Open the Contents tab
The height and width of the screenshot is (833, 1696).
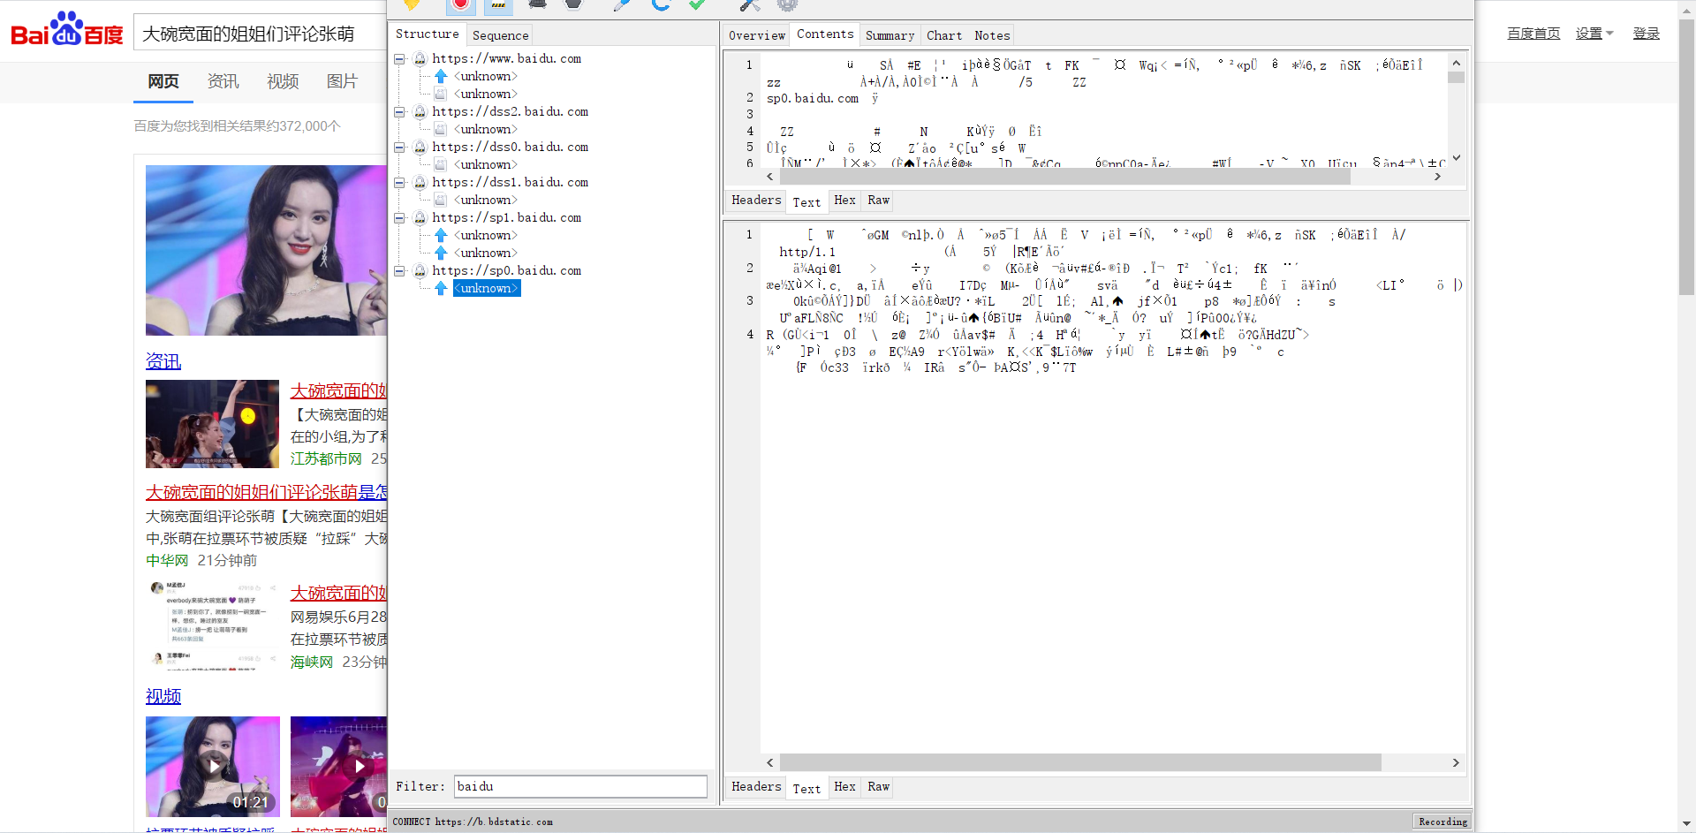[x=825, y=34]
